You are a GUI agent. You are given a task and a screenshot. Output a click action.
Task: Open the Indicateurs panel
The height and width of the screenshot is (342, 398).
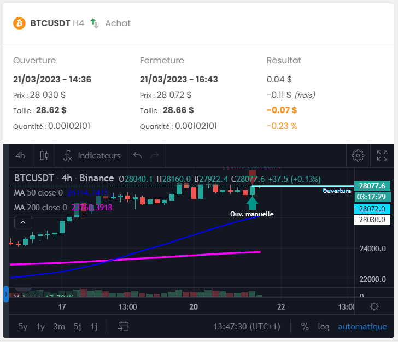pos(92,156)
